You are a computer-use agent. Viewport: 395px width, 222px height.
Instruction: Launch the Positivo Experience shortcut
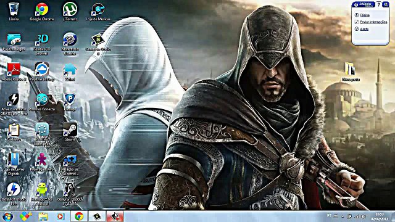42,134
